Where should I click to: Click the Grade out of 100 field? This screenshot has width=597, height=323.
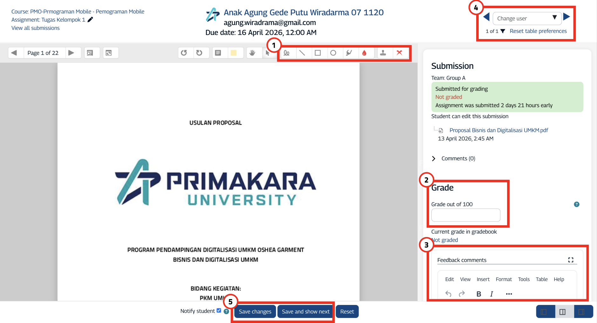pos(466,215)
